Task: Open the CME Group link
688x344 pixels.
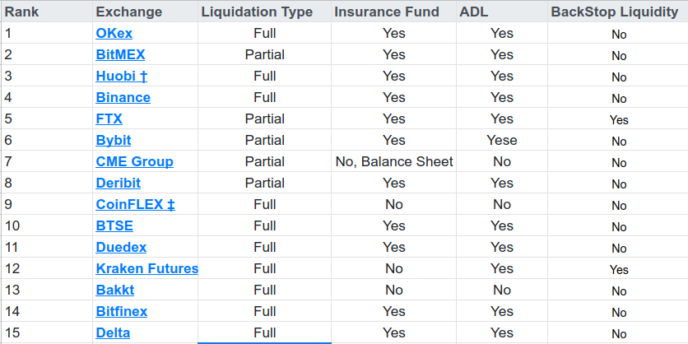Action: (134, 161)
